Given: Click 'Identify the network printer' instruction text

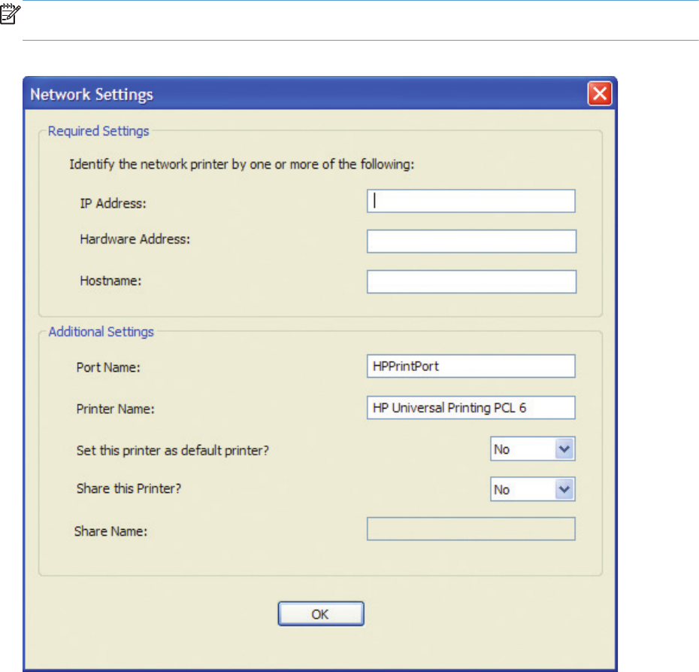Looking at the screenshot, I should pos(241,165).
